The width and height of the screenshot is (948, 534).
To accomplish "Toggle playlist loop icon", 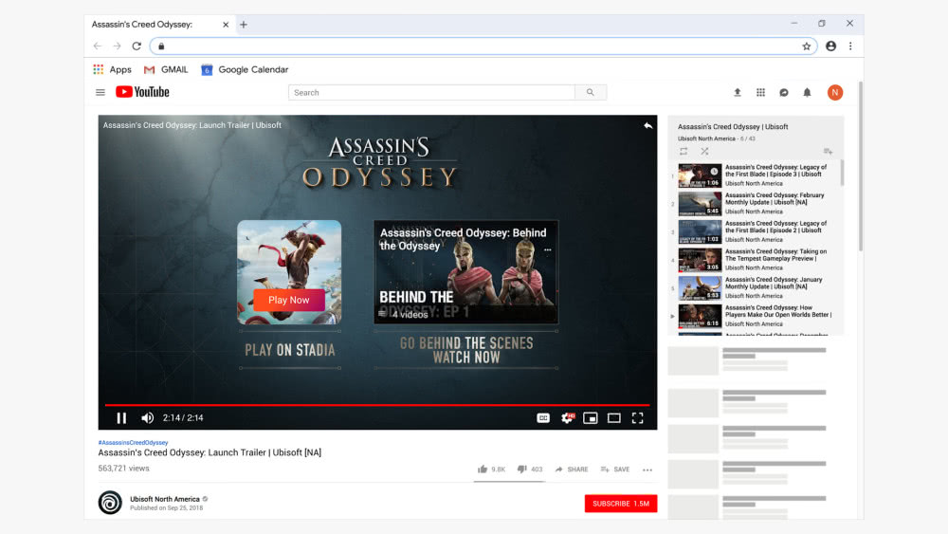I will pyautogui.click(x=684, y=151).
